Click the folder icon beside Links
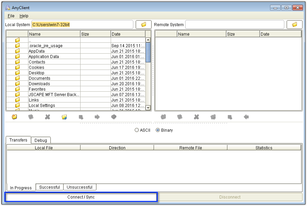 point(17,100)
